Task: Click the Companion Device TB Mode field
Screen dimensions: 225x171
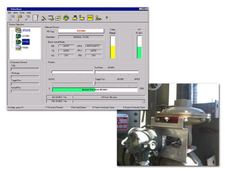Action: coord(25,77)
